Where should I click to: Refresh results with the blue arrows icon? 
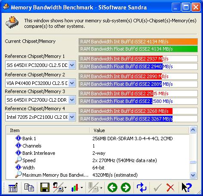coord(142,187)
